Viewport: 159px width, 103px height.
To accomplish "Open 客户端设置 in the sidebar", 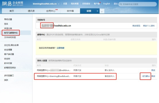I will [x=9, y=54].
